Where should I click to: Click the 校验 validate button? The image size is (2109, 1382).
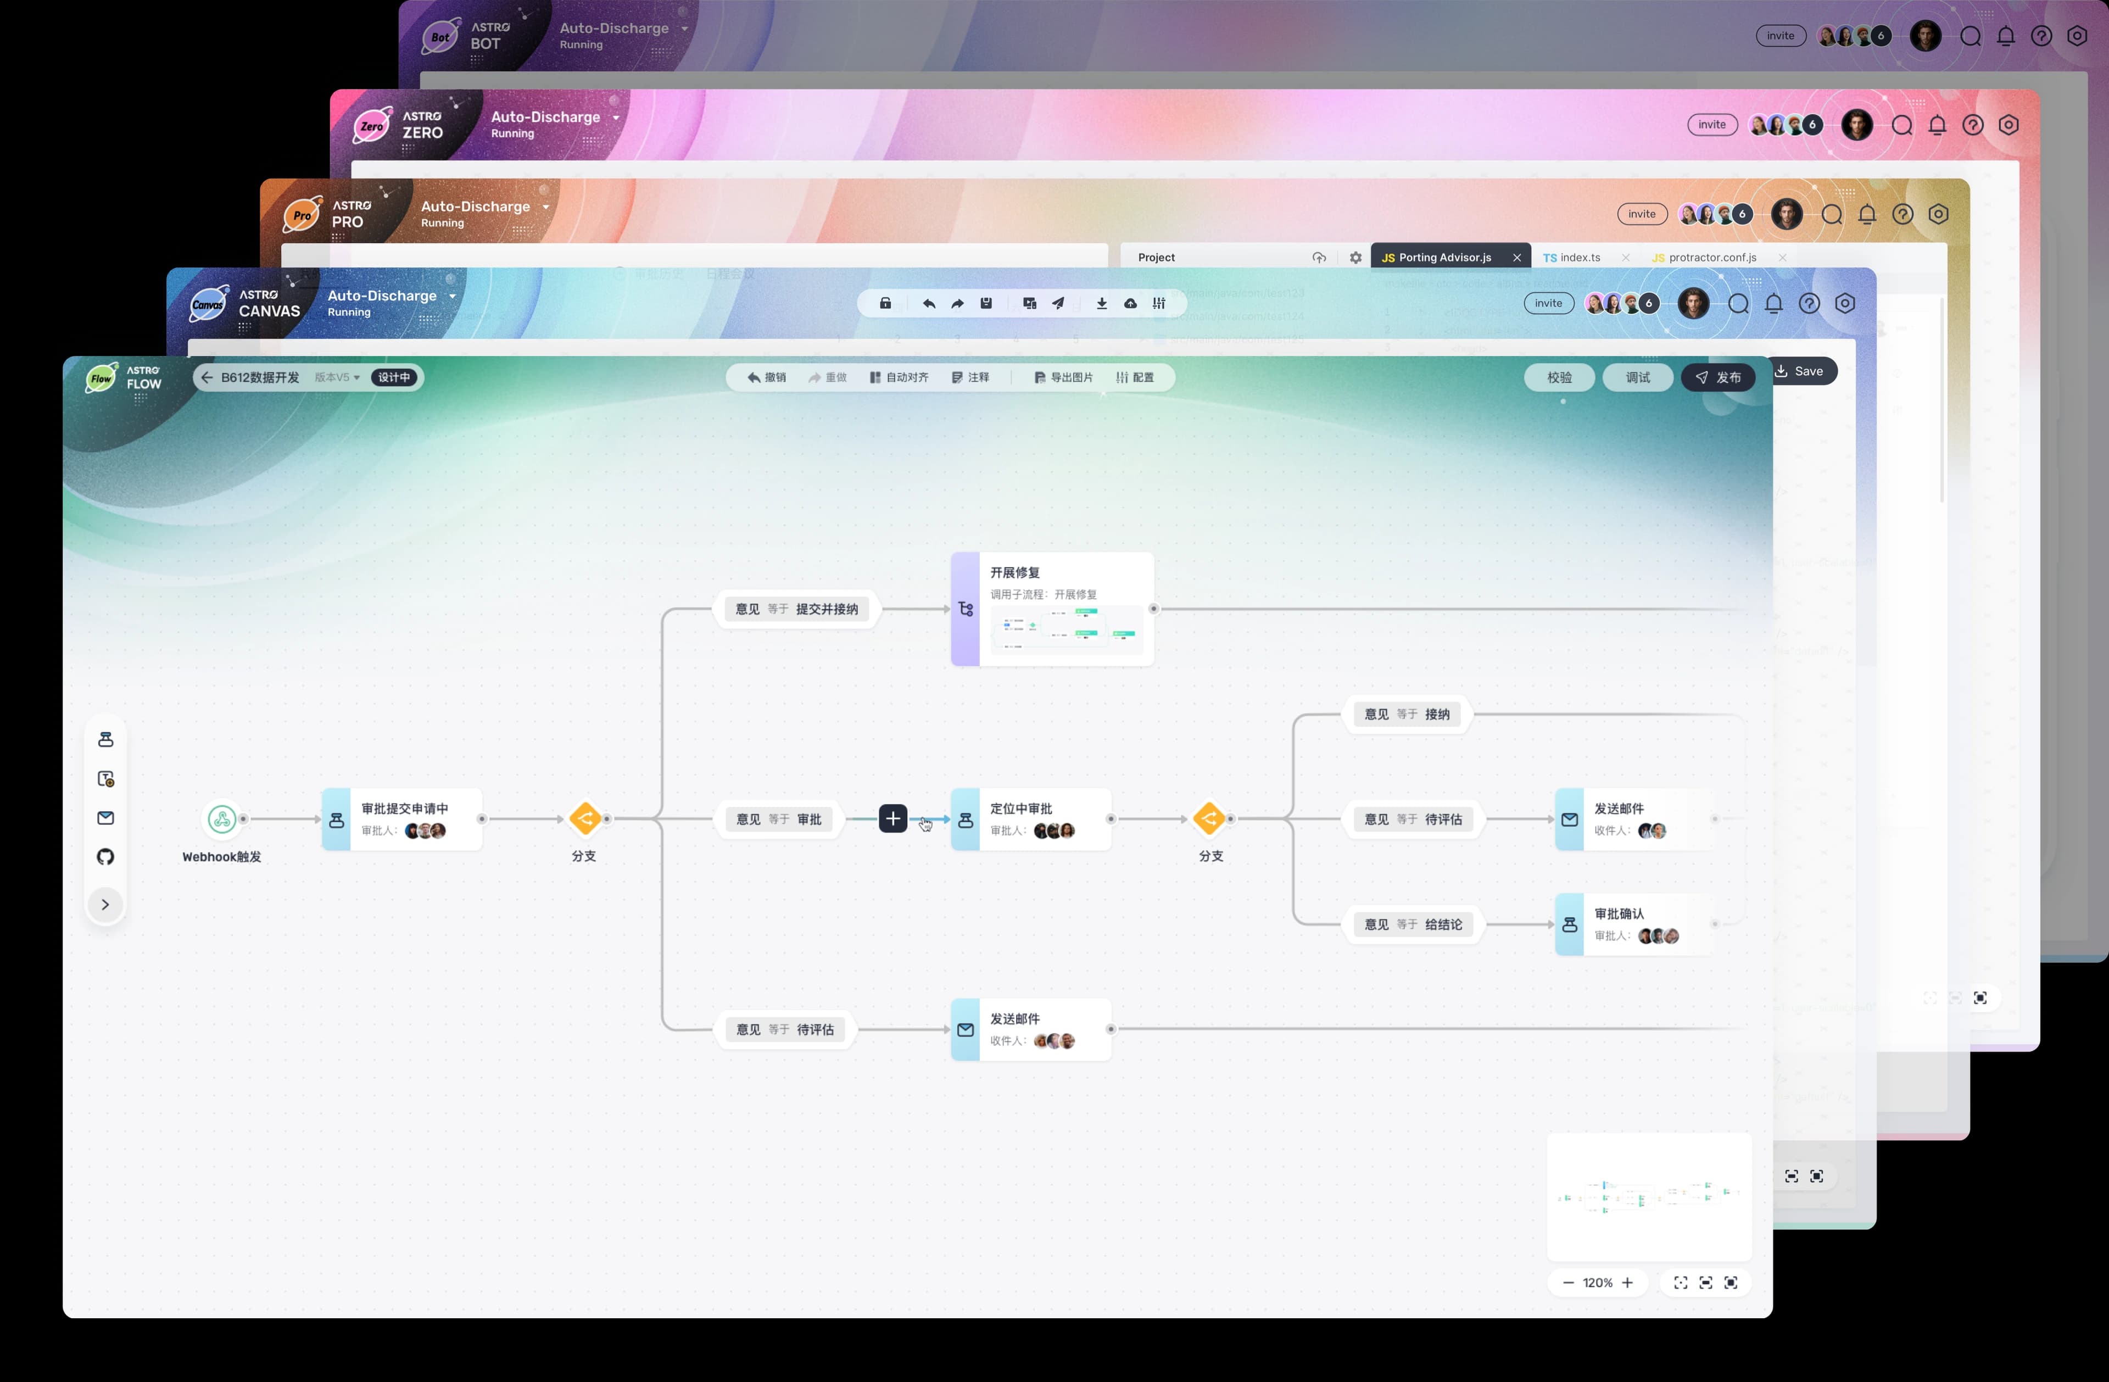pos(1560,378)
